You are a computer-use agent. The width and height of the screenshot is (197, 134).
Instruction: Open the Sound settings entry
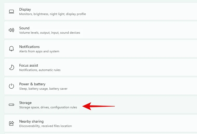(101, 30)
